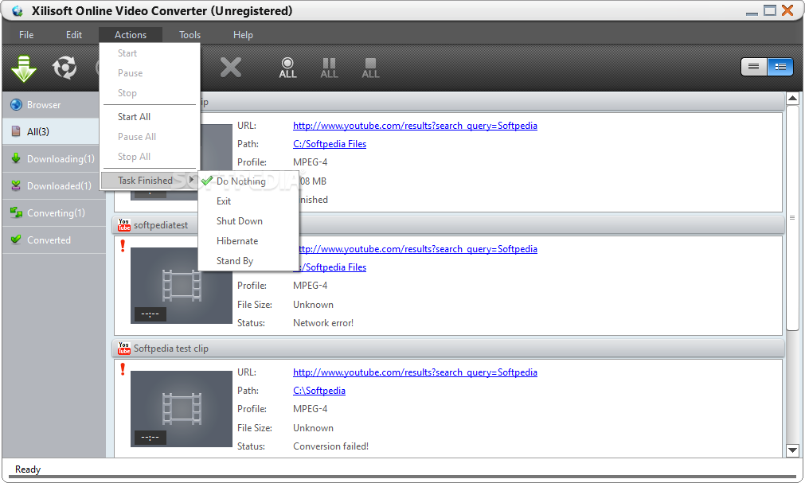Open C:/Softpedia Files path of first task
This screenshot has width=805, height=483.
pos(330,144)
